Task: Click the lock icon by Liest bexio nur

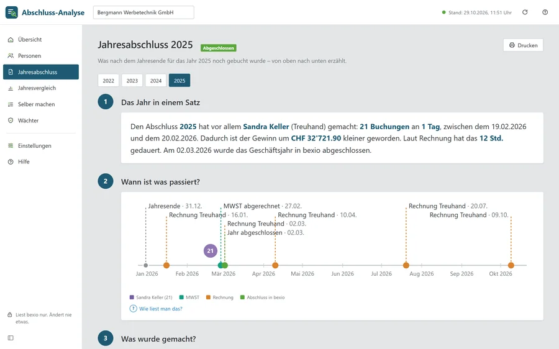Action: tap(10, 315)
